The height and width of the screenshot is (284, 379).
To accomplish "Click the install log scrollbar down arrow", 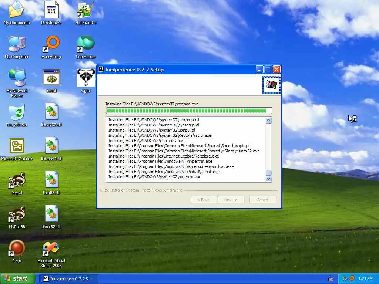I will 269,179.
